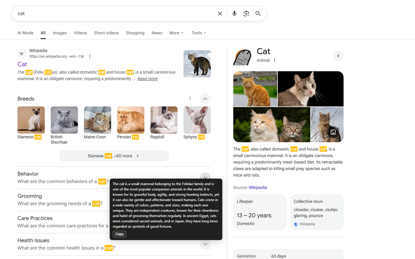Click the Copy button in the popup
This screenshot has height=259, width=415.
119,234
